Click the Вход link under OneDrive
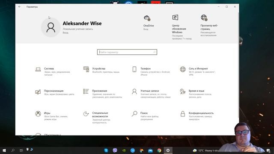The height and width of the screenshot is (154, 274). tap(146, 29)
